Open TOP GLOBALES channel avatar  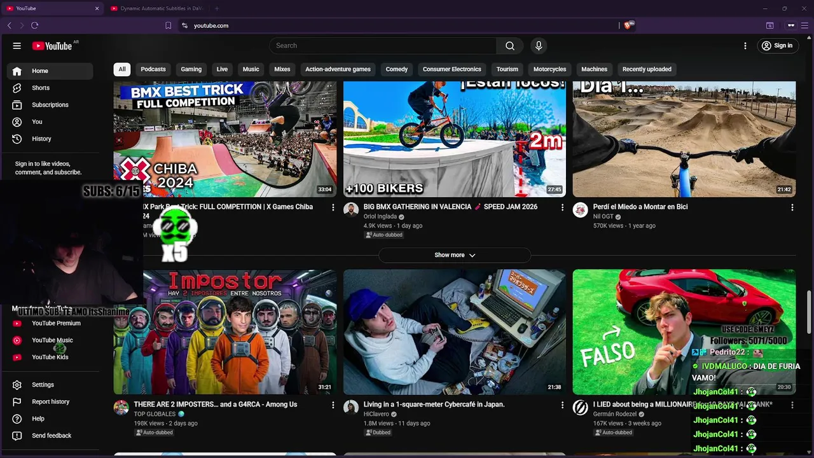pyautogui.click(x=121, y=408)
